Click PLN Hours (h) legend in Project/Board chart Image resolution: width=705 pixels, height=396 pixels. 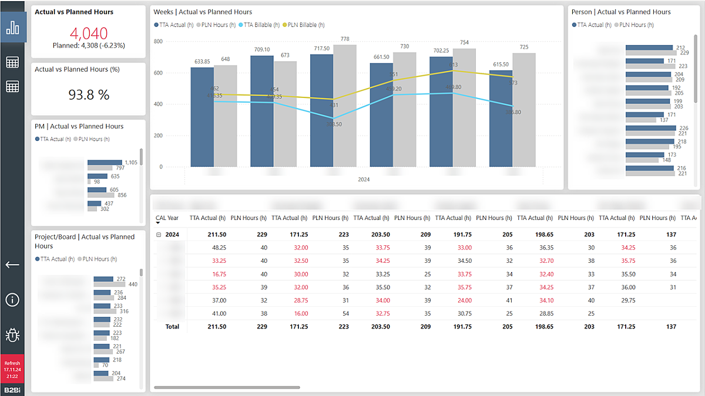tap(98, 259)
